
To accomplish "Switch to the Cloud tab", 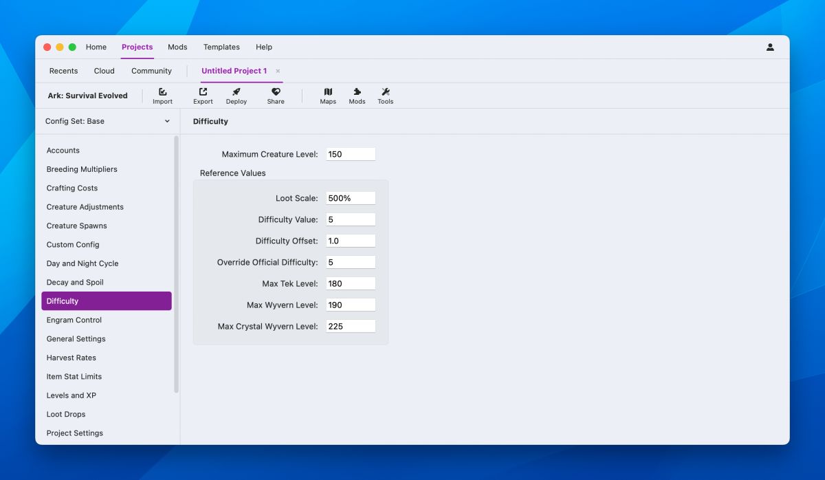I will point(104,71).
